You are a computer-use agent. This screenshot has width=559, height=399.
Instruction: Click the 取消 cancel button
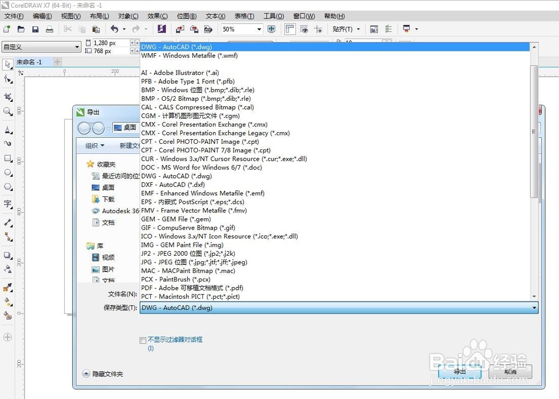(510, 372)
